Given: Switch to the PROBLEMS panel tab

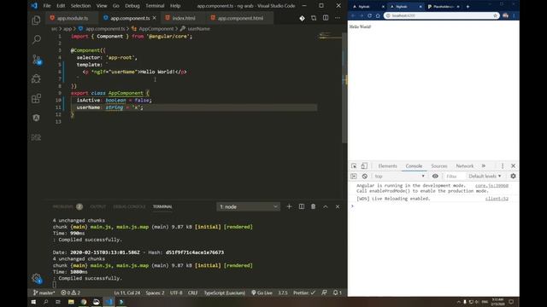Looking at the screenshot, I should point(68,206).
